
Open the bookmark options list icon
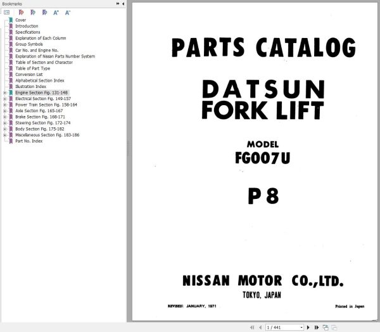point(7,13)
